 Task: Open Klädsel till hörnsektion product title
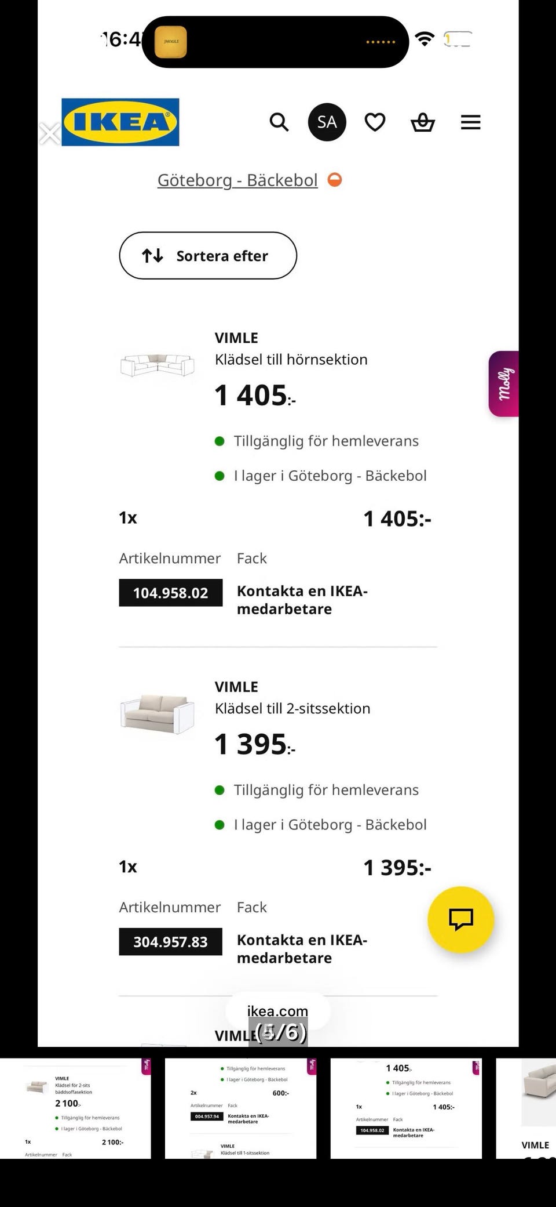pyautogui.click(x=291, y=360)
